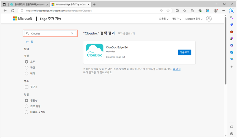This screenshot has height=138, width=237.
Task: Open the Microsoft logo link
Action: click(x=23, y=19)
